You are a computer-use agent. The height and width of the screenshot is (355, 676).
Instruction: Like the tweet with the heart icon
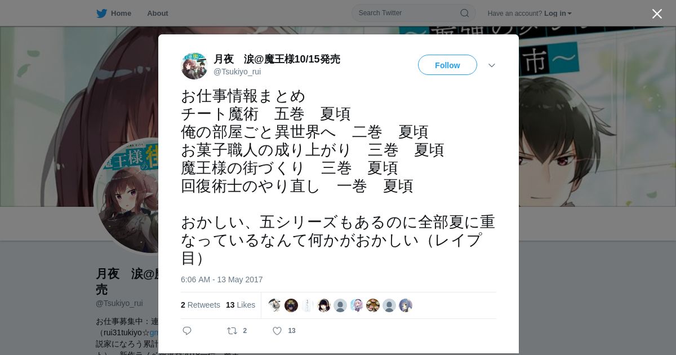pos(277,331)
